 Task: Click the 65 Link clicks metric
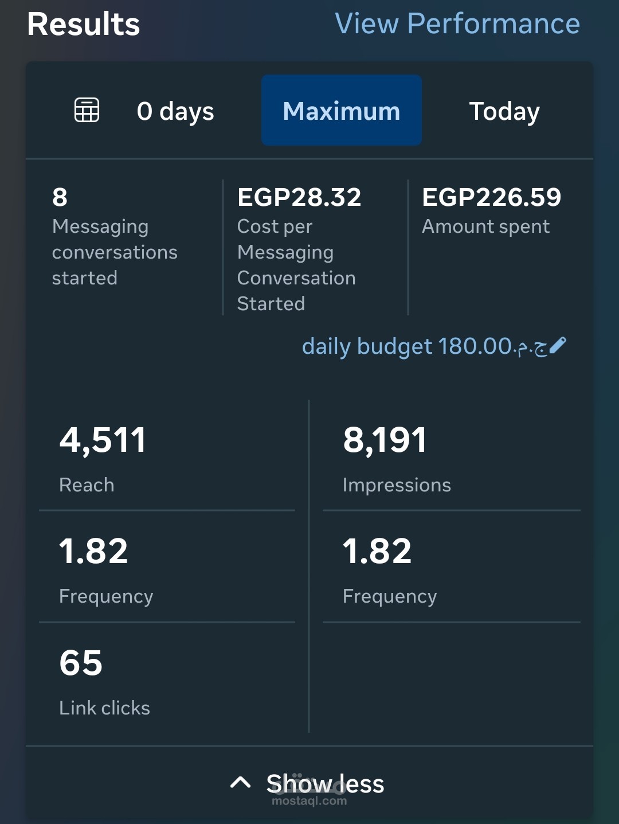[104, 681]
